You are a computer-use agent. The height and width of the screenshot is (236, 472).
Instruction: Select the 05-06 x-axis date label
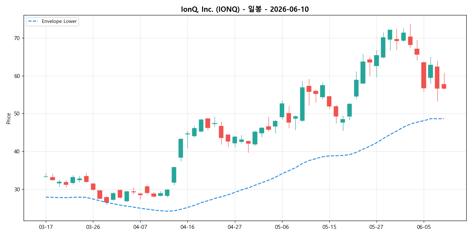[x=282, y=227]
